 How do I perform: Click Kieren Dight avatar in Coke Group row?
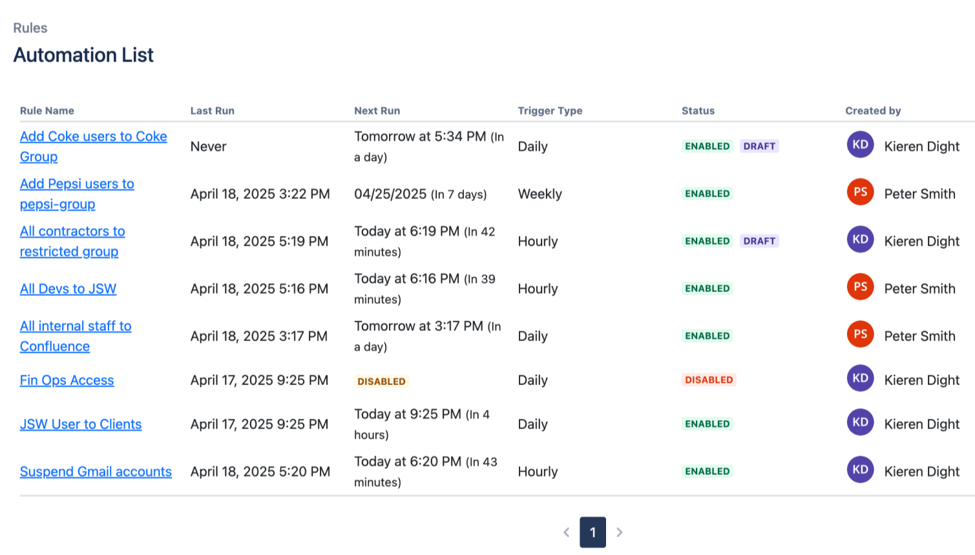click(860, 145)
